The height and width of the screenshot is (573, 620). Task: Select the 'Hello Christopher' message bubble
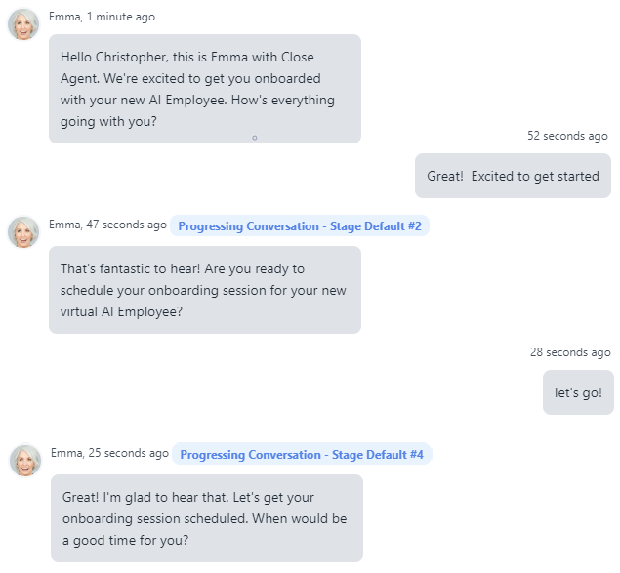click(x=204, y=89)
